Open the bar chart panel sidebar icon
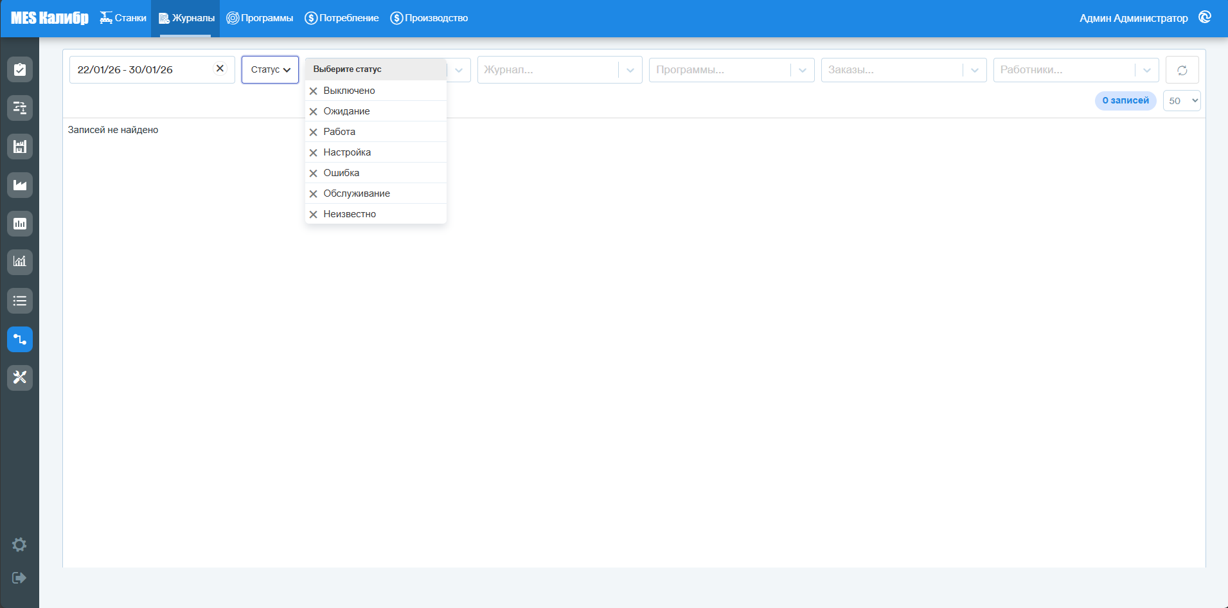This screenshot has height=608, width=1228. pyautogui.click(x=20, y=224)
